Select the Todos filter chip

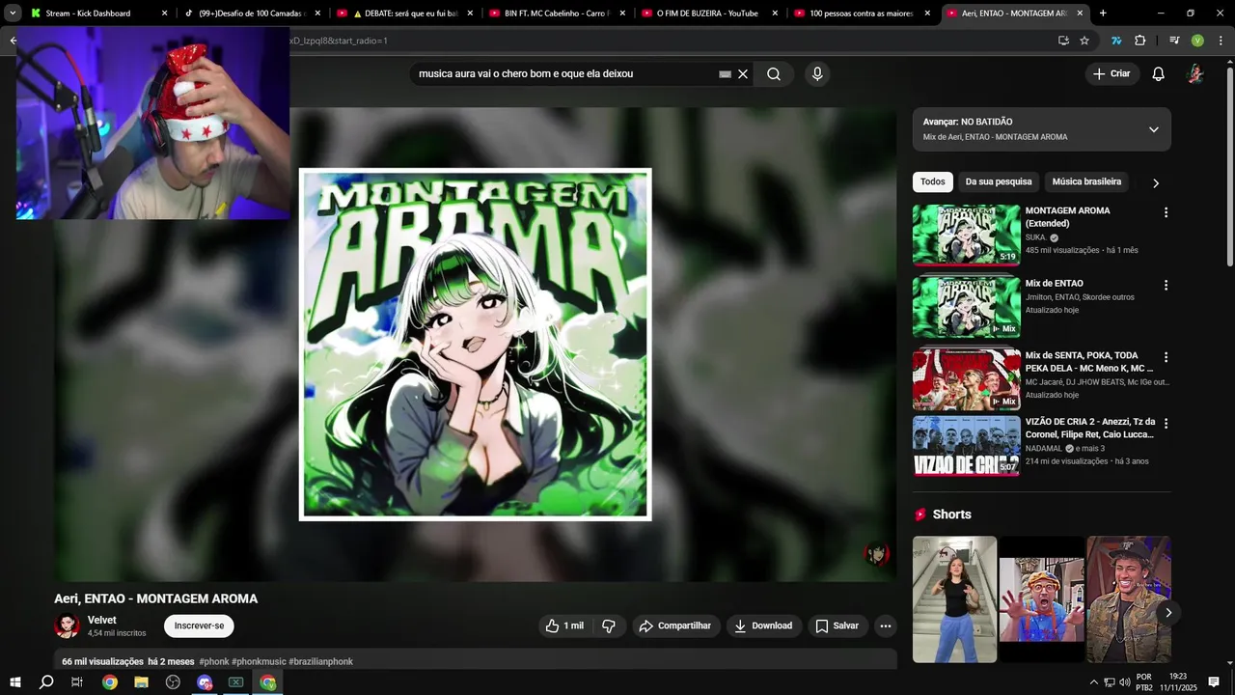tap(933, 181)
